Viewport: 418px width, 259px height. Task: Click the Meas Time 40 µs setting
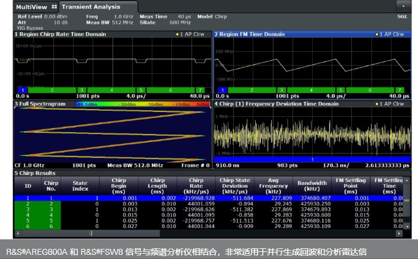(x=165, y=17)
